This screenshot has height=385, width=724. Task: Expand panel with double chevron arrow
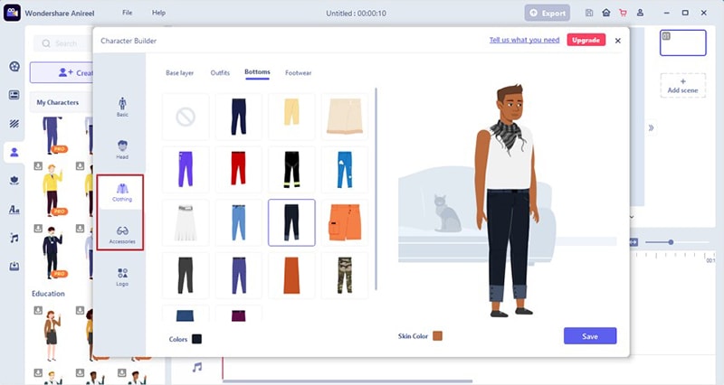click(x=651, y=127)
